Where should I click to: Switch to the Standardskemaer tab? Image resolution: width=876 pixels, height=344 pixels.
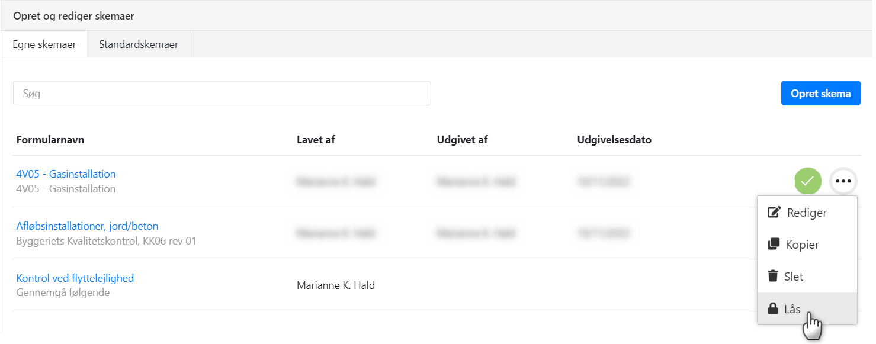(139, 44)
